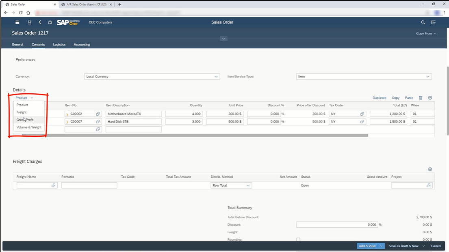Delete the selected row with the trash icon
This screenshot has height=252, width=449.
coord(421,98)
